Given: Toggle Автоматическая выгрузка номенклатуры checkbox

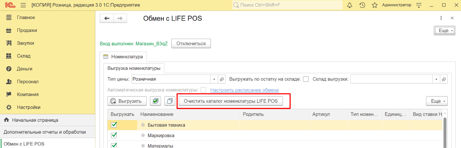Looking at the screenshot, I should [x=203, y=90].
